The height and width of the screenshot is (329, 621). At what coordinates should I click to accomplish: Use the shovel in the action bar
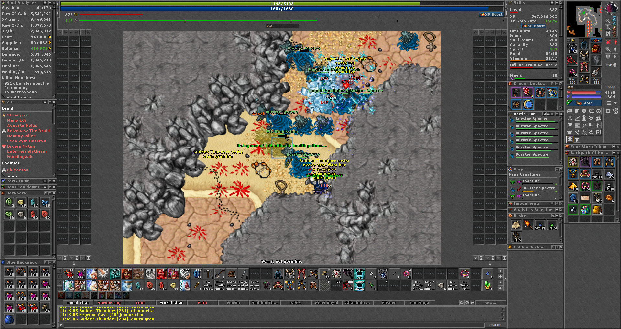coord(220,274)
